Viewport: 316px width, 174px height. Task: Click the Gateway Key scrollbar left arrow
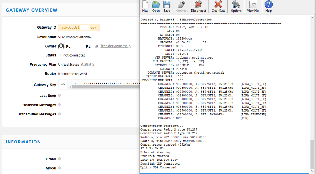[x=70, y=87]
